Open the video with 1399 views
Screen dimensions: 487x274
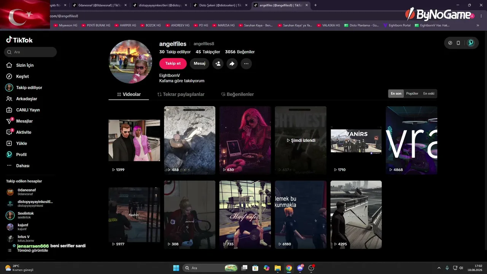[x=134, y=140]
